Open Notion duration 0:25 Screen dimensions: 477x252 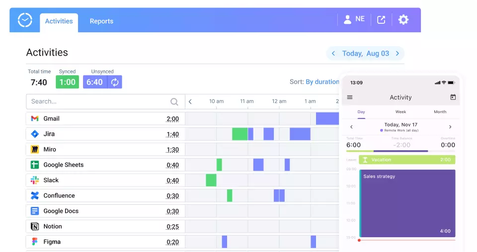tap(172, 227)
